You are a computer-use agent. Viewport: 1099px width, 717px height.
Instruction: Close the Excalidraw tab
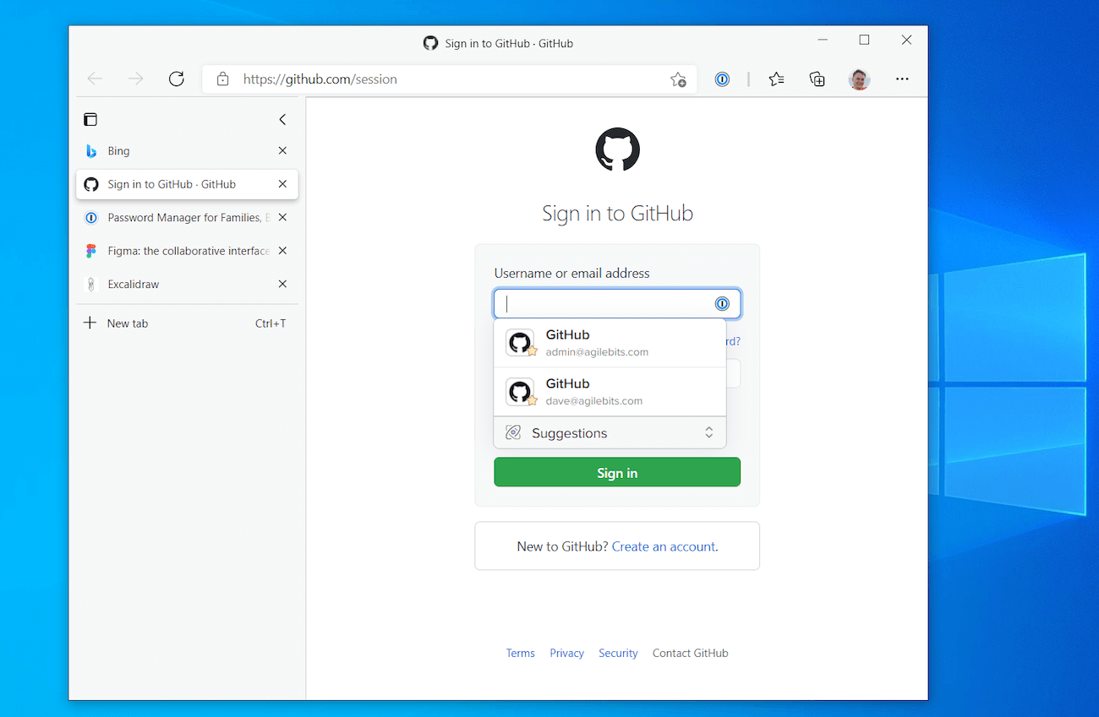tap(282, 284)
